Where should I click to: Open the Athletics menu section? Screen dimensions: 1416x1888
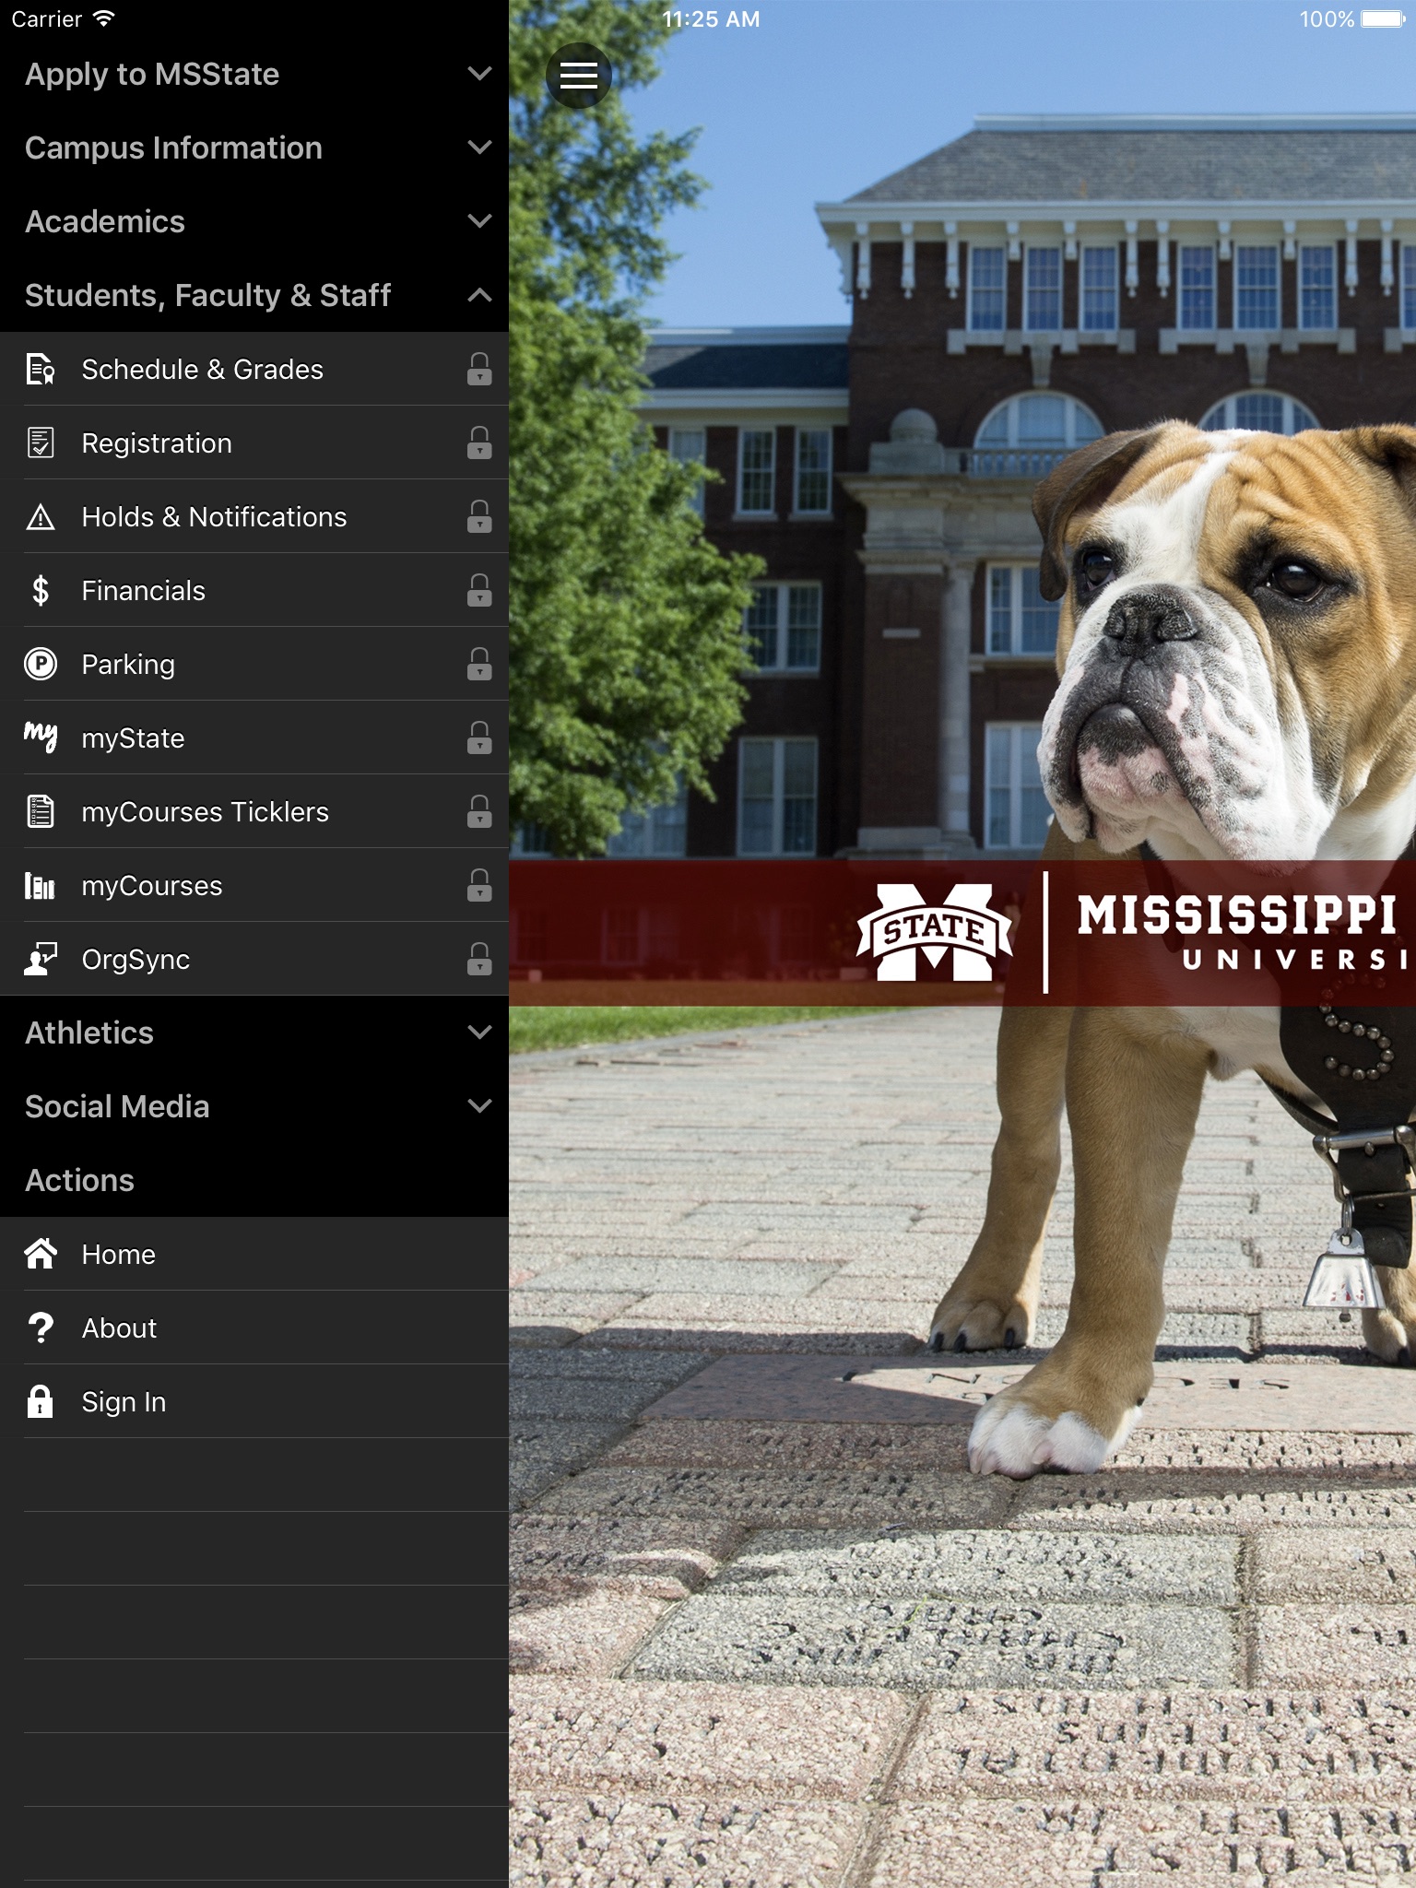(254, 1032)
